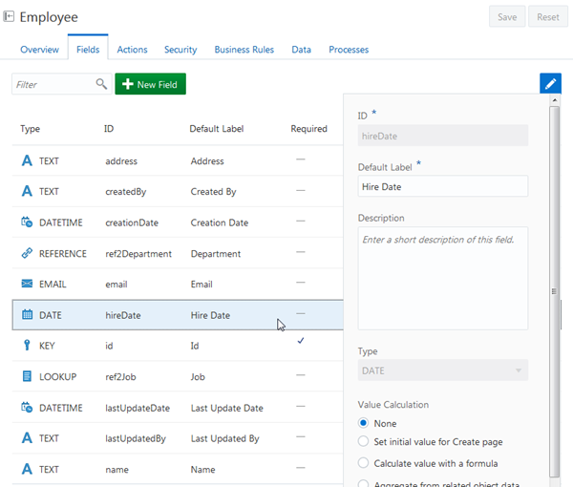Click the property panel vertical scrollbar thumb

click(x=554, y=291)
